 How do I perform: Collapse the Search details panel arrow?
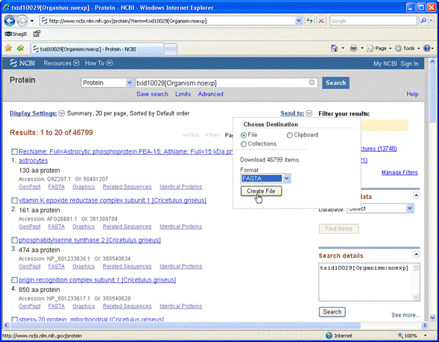click(417, 254)
